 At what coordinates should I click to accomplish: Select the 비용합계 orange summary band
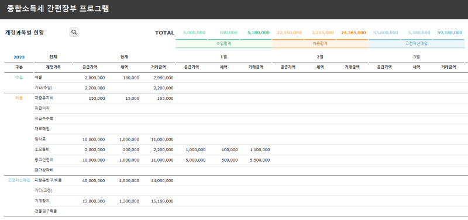pyautogui.click(x=320, y=43)
